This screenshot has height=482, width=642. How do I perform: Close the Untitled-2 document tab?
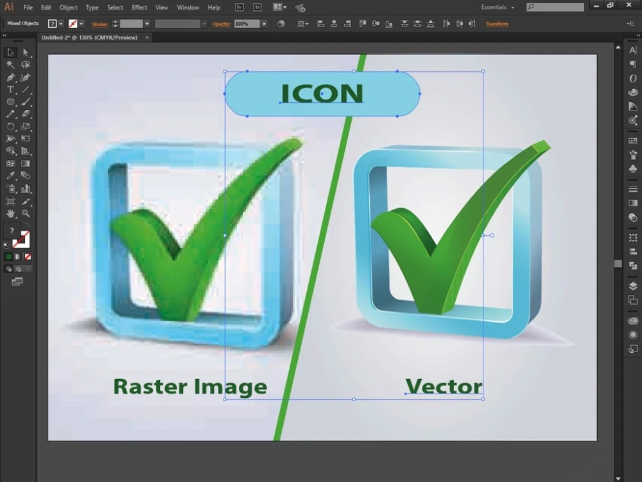(x=147, y=37)
